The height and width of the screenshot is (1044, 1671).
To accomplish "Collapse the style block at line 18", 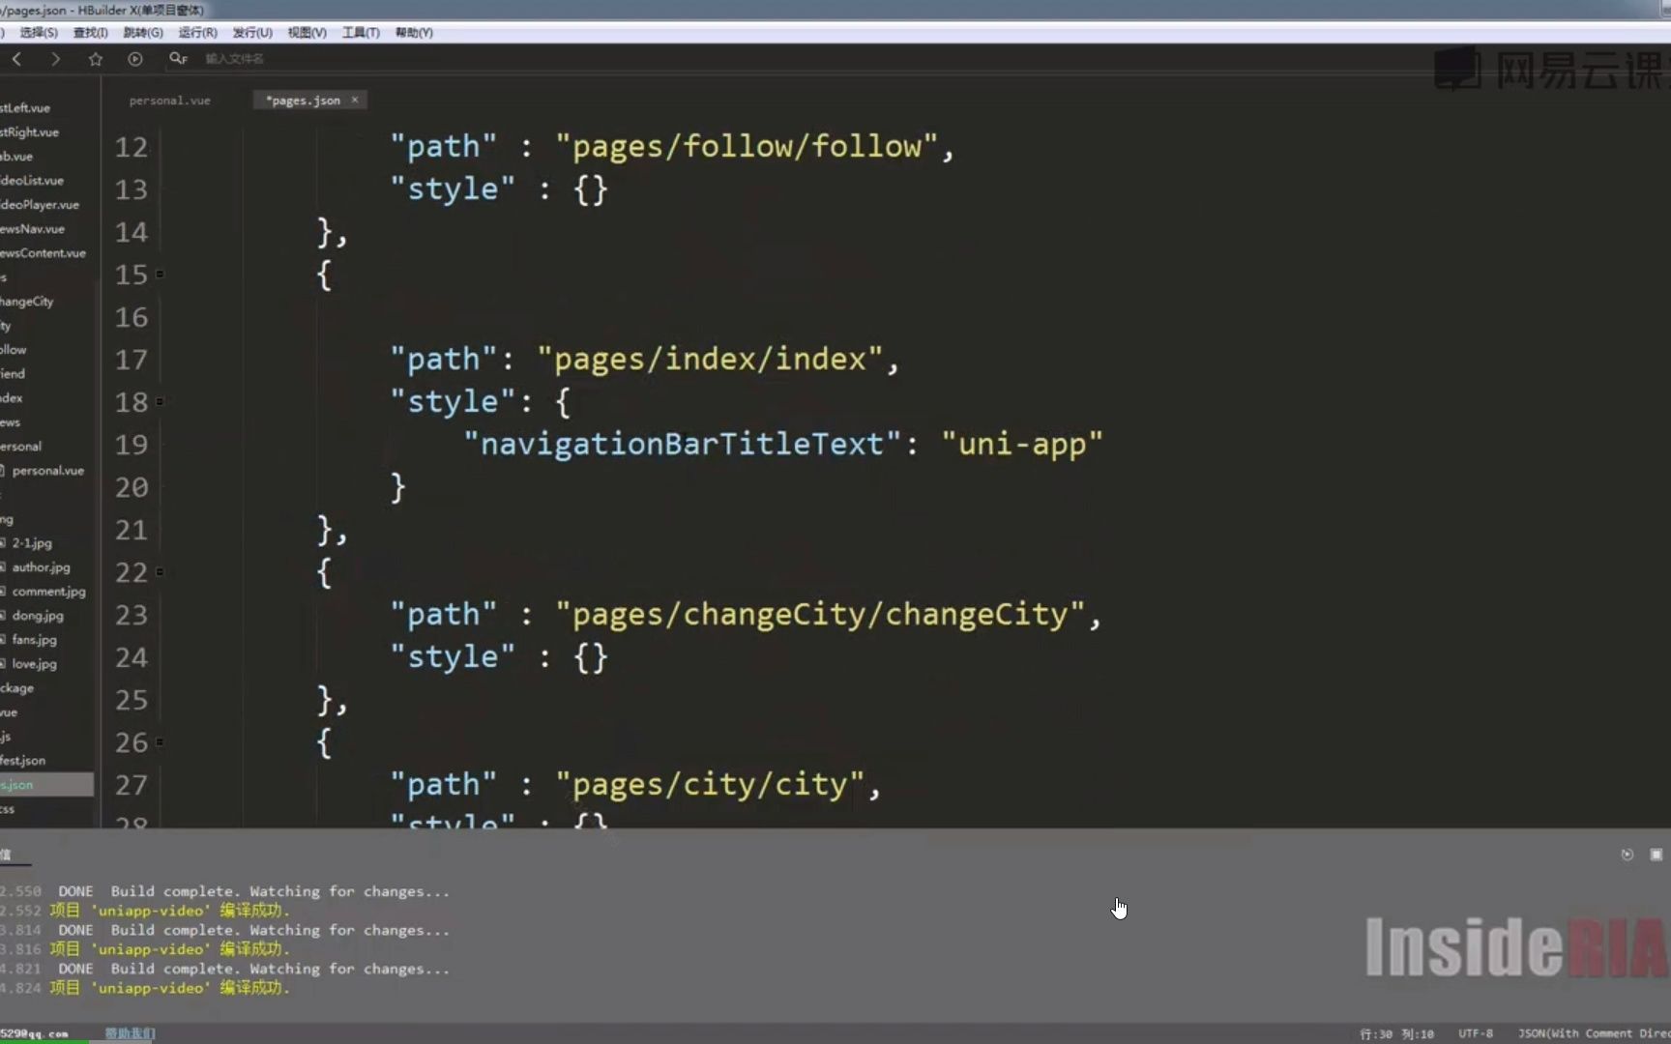I will tap(160, 401).
